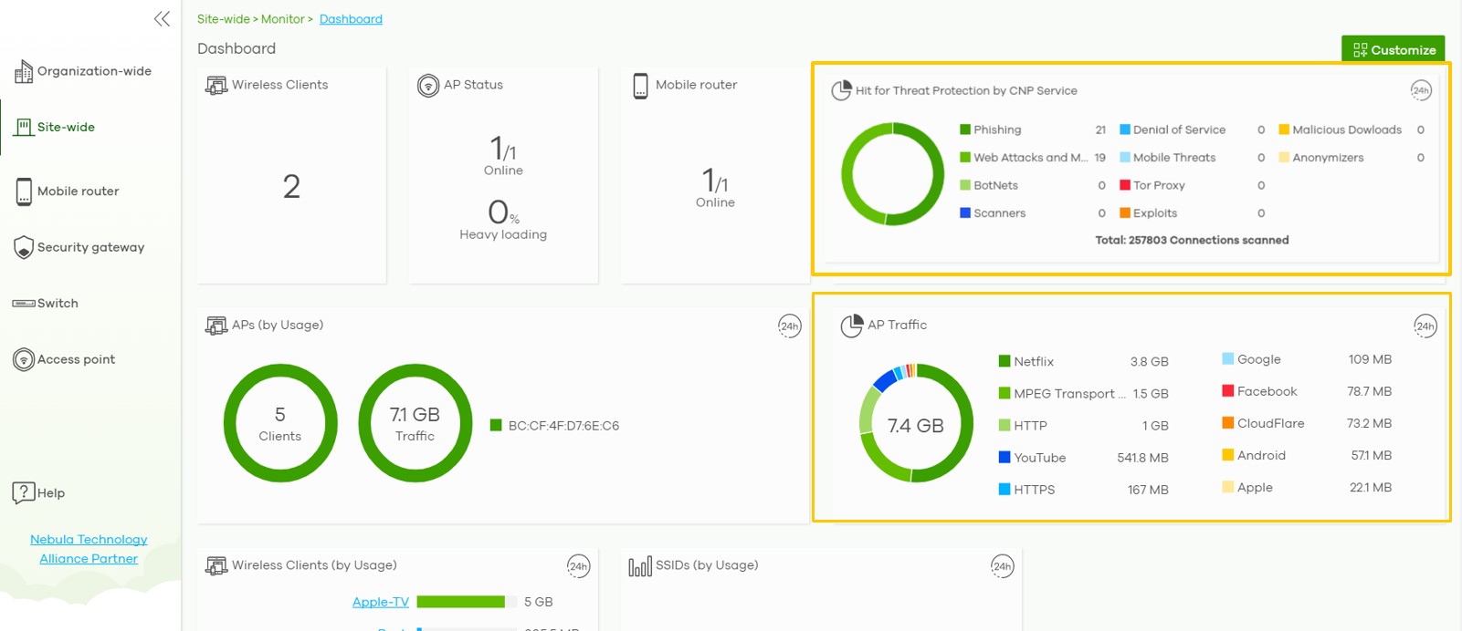Image resolution: width=1462 pixels, height=631 pixels.
Task: Click 24h icon in Wireless Clients by Usage
Action: point(578,566)
